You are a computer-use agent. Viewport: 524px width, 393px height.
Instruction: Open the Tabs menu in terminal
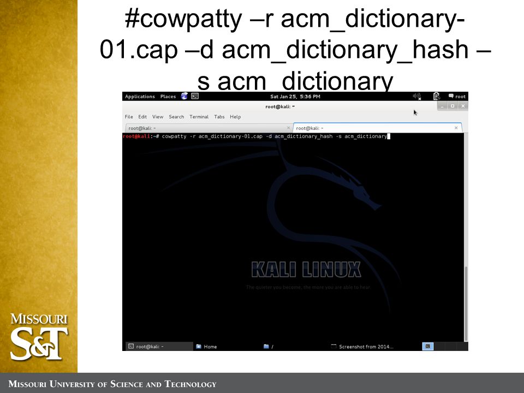219,117
